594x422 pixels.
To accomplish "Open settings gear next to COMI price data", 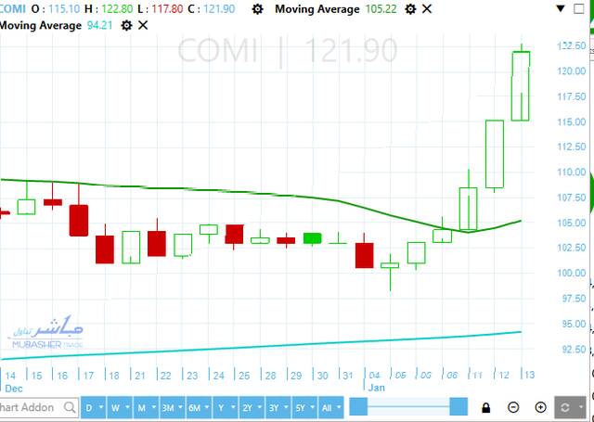I will (x=257, y=9).
